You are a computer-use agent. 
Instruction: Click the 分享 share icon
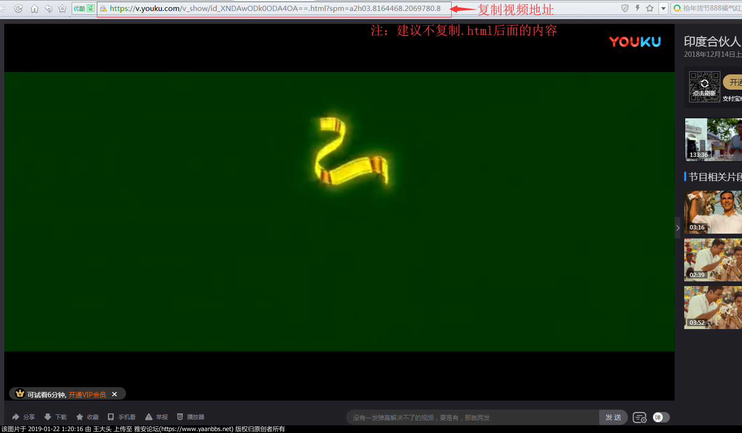23,417
